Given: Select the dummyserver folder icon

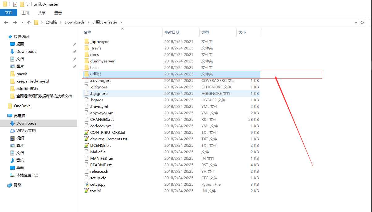Looking at the screenshot, I should point(87,61).
